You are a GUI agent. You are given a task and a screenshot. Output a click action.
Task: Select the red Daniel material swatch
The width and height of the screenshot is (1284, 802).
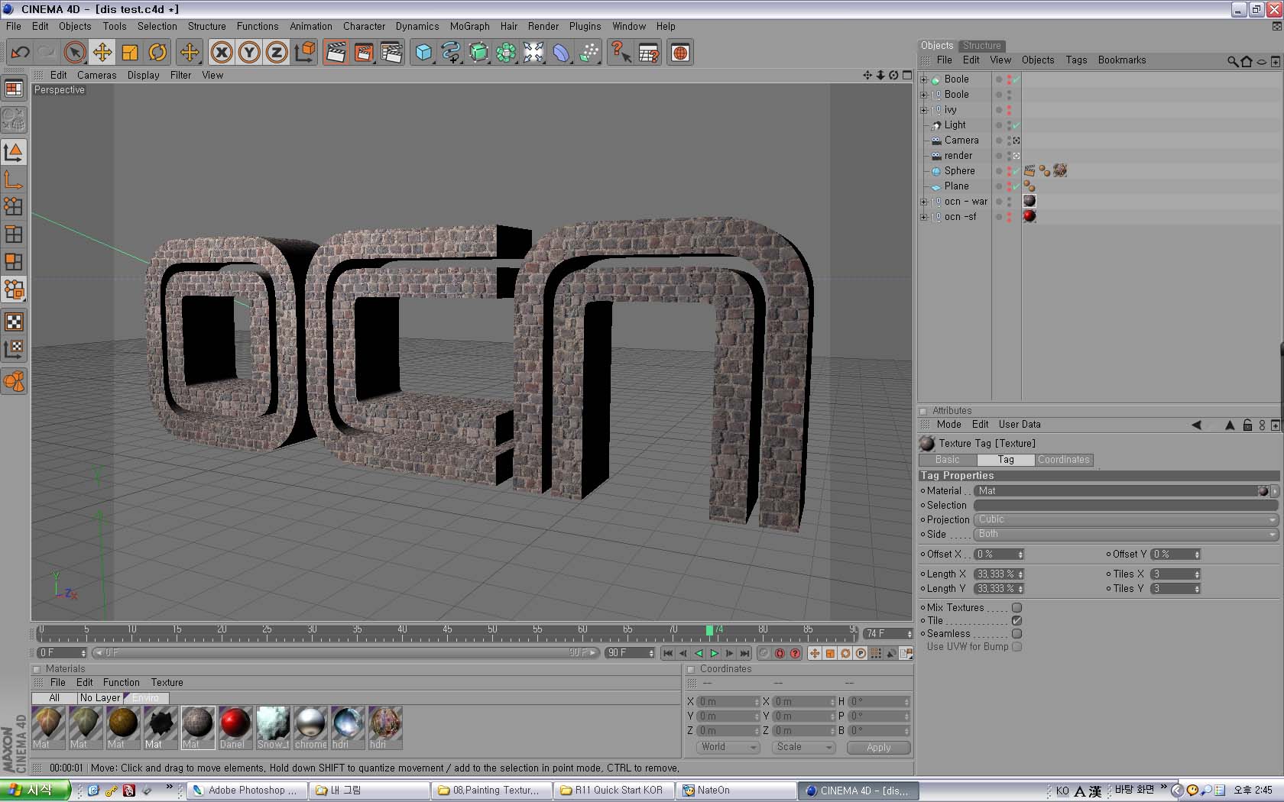click(235, 723)
